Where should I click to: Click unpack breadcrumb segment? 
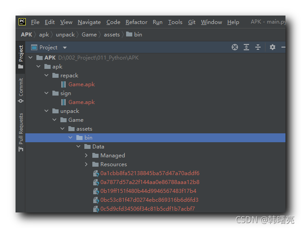click(x=65, y=35)
